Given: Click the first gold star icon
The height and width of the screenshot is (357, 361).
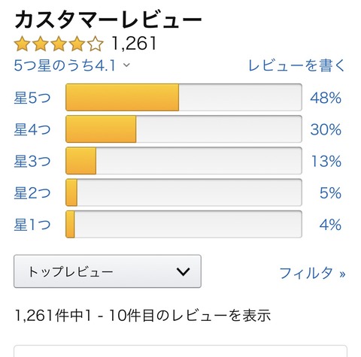Looking at the screenshot, I should (23, 44).
